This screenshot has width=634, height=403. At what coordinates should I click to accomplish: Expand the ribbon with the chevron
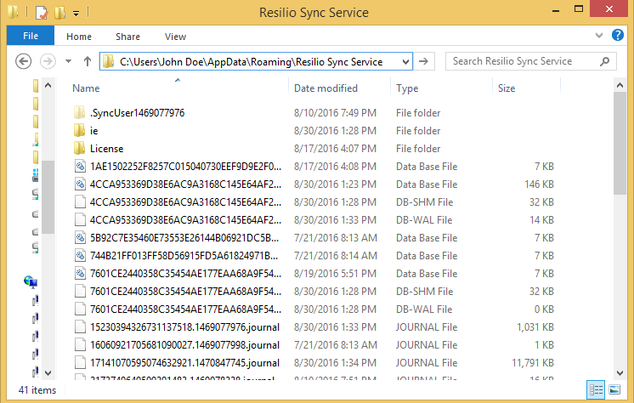pos(599,35)
